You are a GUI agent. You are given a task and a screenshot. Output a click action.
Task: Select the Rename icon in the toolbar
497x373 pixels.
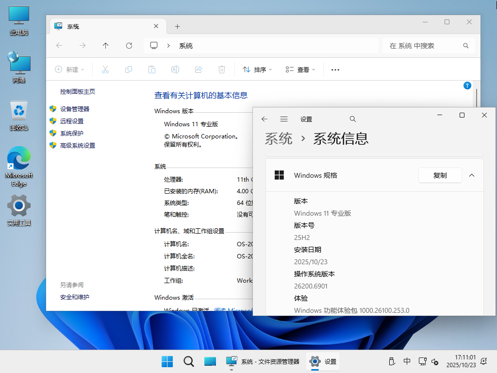click(175, 69)
